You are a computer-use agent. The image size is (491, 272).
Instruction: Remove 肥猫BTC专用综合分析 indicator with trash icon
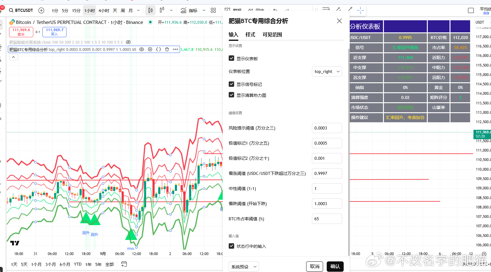(x=167, y=49)
